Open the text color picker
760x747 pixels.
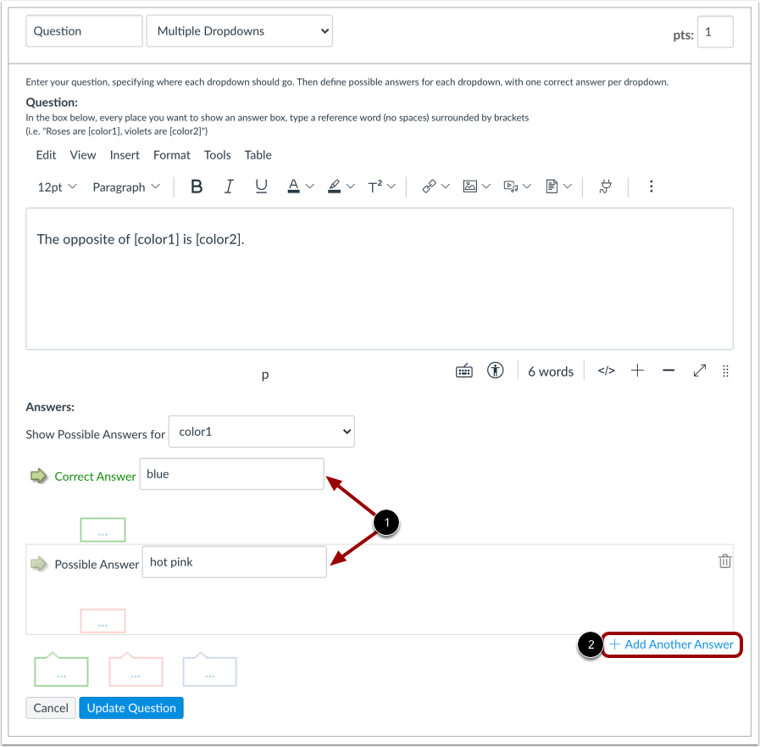[x=293, y=186]
